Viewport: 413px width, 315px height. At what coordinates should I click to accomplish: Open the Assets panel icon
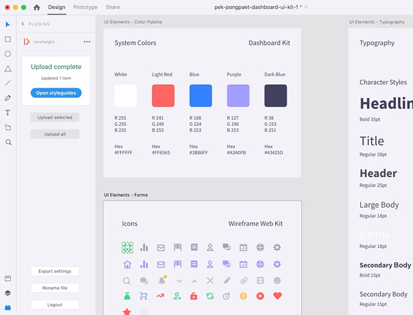(x=8, y=278)
